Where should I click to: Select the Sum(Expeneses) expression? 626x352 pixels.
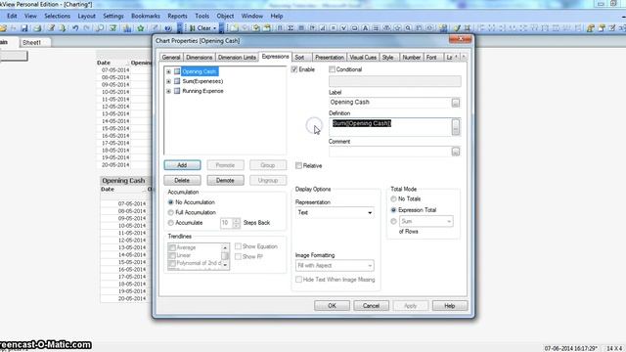pyautogui.click(x=202, y=81)
